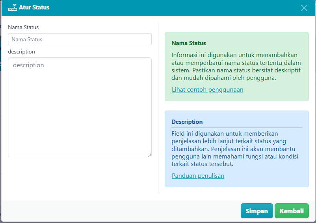Select the blue Description help heading
316x223 pixels.
187,122
